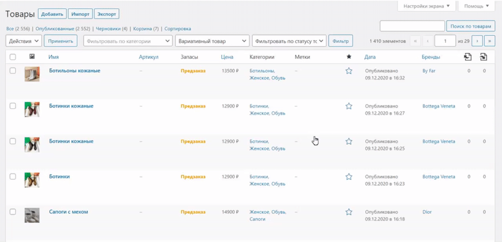Click the product search input field
Screen dimensions: 502x242
click(412, 26)
